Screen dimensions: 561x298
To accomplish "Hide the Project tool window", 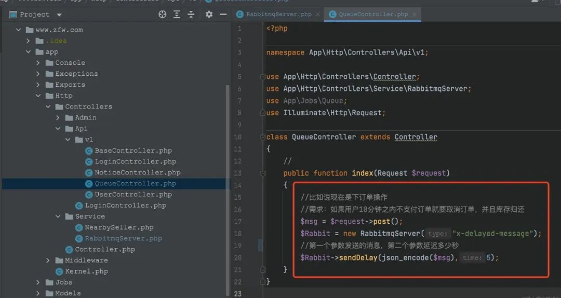I will coord(223,15).
